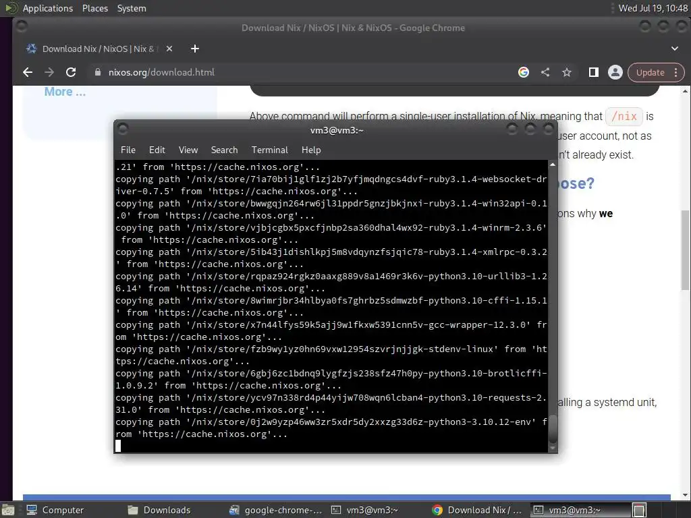Reload the nixos.org page
Image resolution: width=691 pixels, height=518 pixels.
click(x=71, y=72)
